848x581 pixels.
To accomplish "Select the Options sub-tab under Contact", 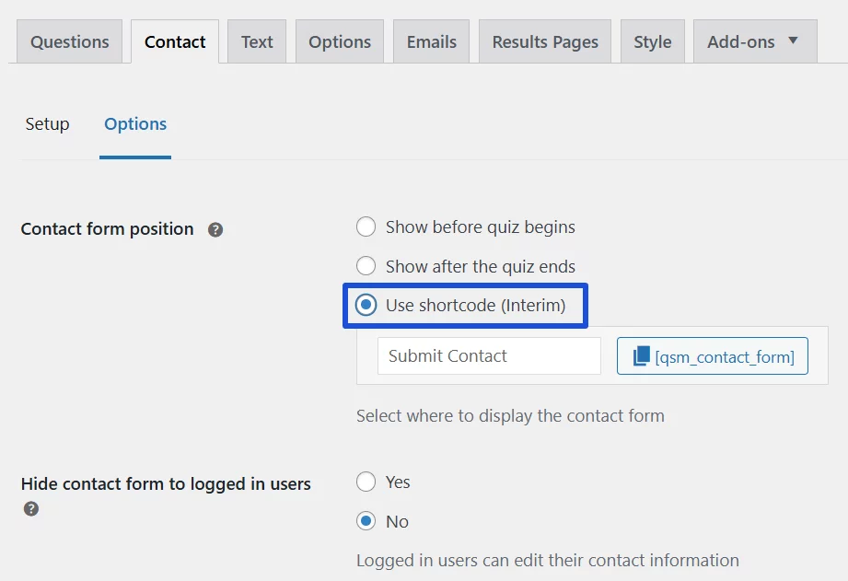I will (x=135, y=124).
